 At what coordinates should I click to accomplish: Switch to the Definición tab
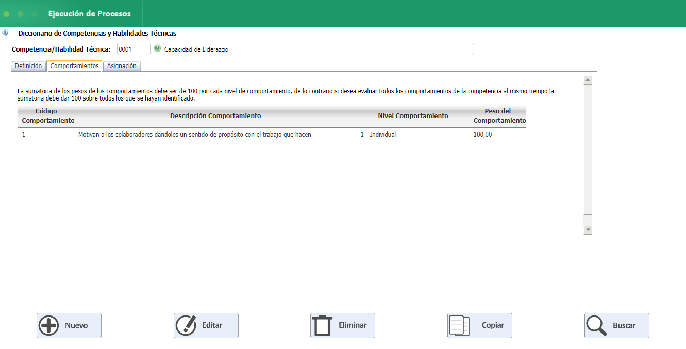pyautogui.click(x=28, y=66)
